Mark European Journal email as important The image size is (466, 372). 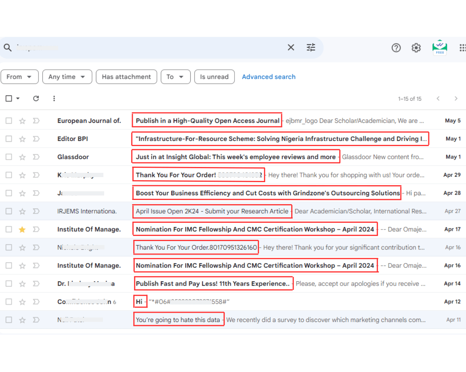click(x=36, y=121)
